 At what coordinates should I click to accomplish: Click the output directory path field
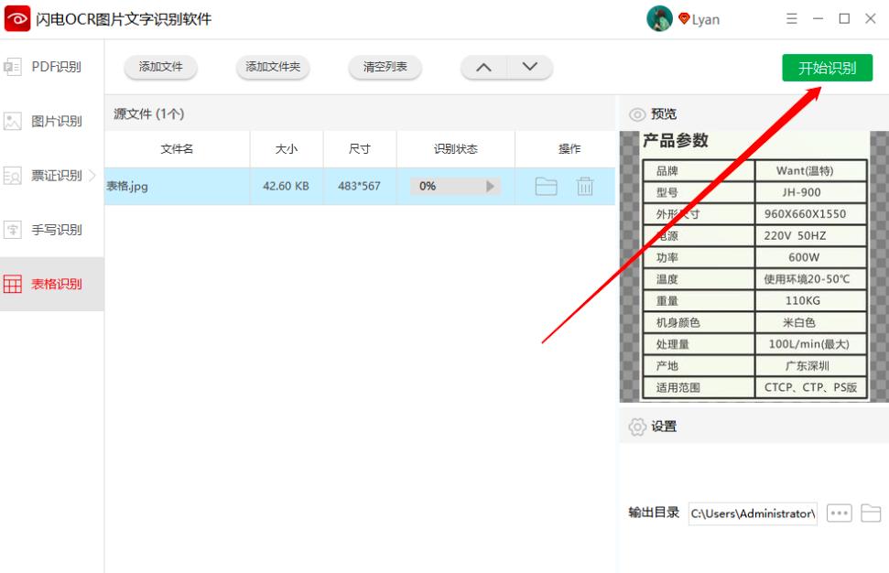(x=753, y=514)
